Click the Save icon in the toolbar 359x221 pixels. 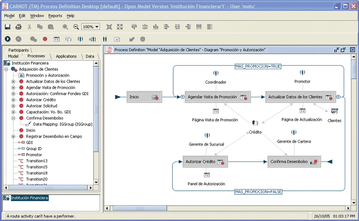[x=8, y=26]
